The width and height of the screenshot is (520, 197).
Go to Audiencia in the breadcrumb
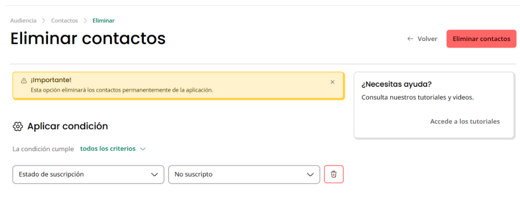pos(23,21)
